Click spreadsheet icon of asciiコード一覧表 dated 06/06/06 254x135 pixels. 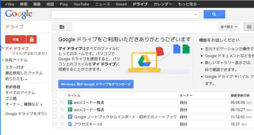[70, 102]
